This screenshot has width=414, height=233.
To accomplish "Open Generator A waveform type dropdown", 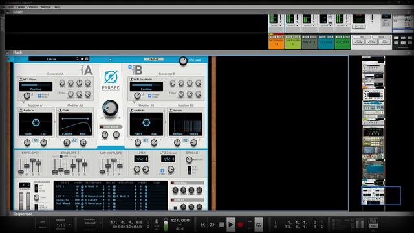I will pos(21,79).
